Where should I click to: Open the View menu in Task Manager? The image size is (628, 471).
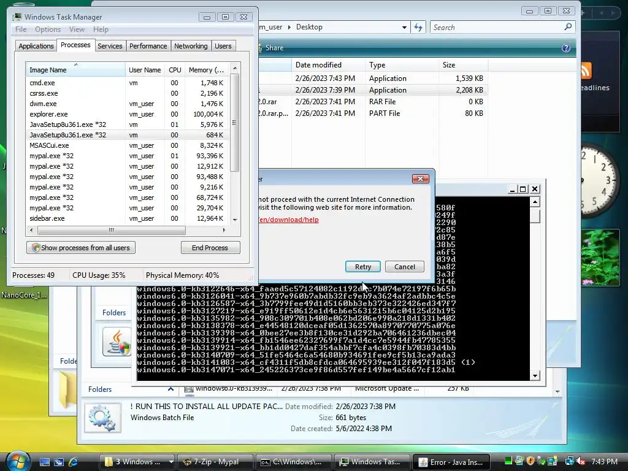[x=77, y=29]
